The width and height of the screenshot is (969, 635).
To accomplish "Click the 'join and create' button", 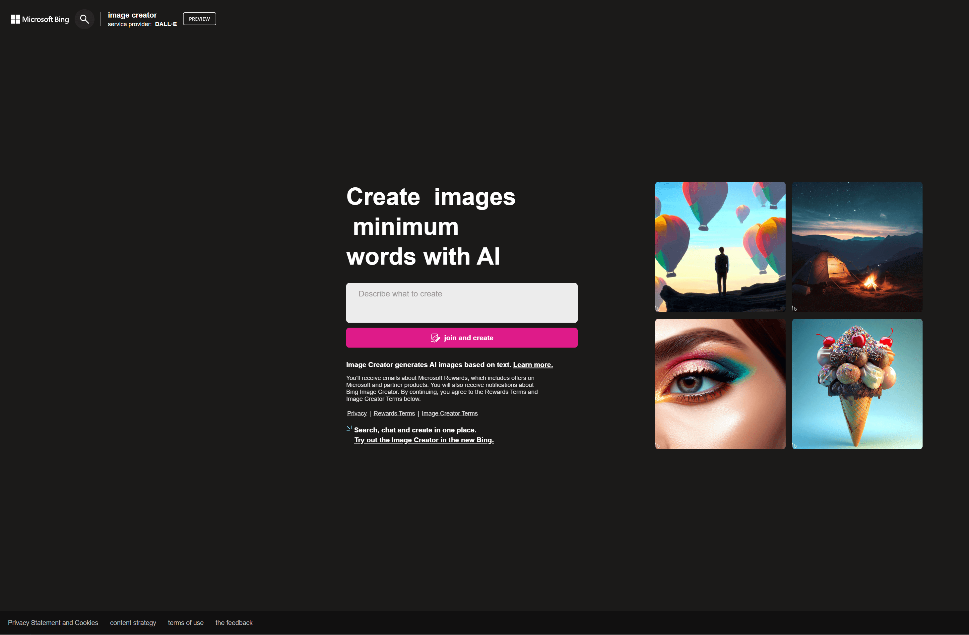I will [462, 338].
